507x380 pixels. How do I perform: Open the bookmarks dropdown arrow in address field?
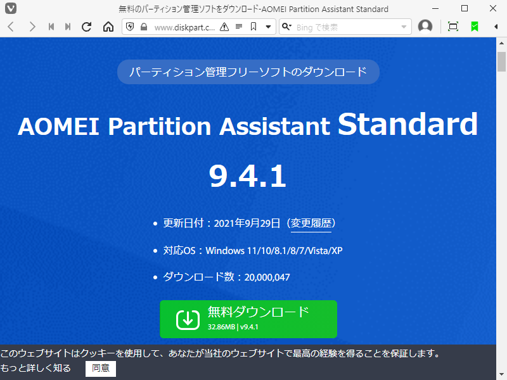coord(267,27)
